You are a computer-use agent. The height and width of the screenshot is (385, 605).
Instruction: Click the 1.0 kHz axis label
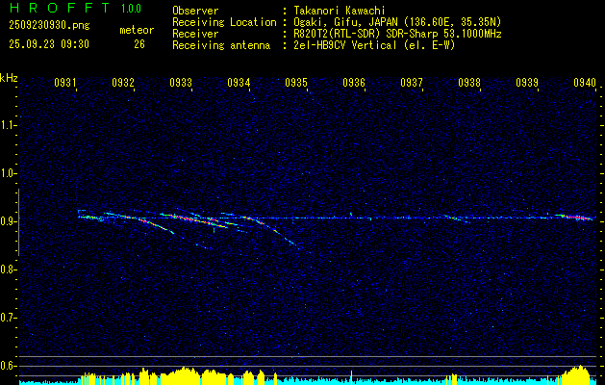(x=8, y=173)
